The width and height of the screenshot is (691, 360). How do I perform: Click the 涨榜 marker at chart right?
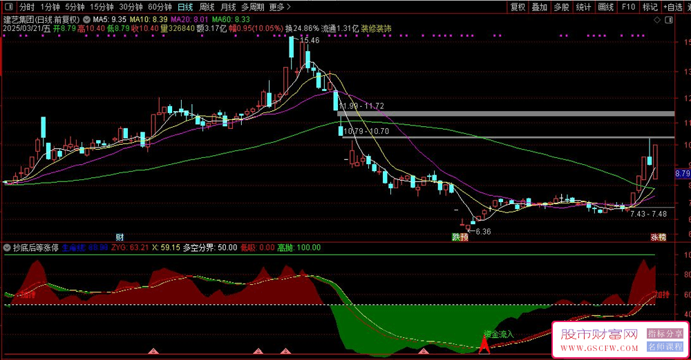[x=659, y=237]
